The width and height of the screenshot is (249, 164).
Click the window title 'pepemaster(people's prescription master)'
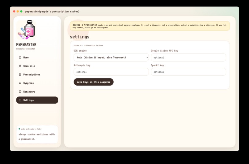[x=52, y=12]
